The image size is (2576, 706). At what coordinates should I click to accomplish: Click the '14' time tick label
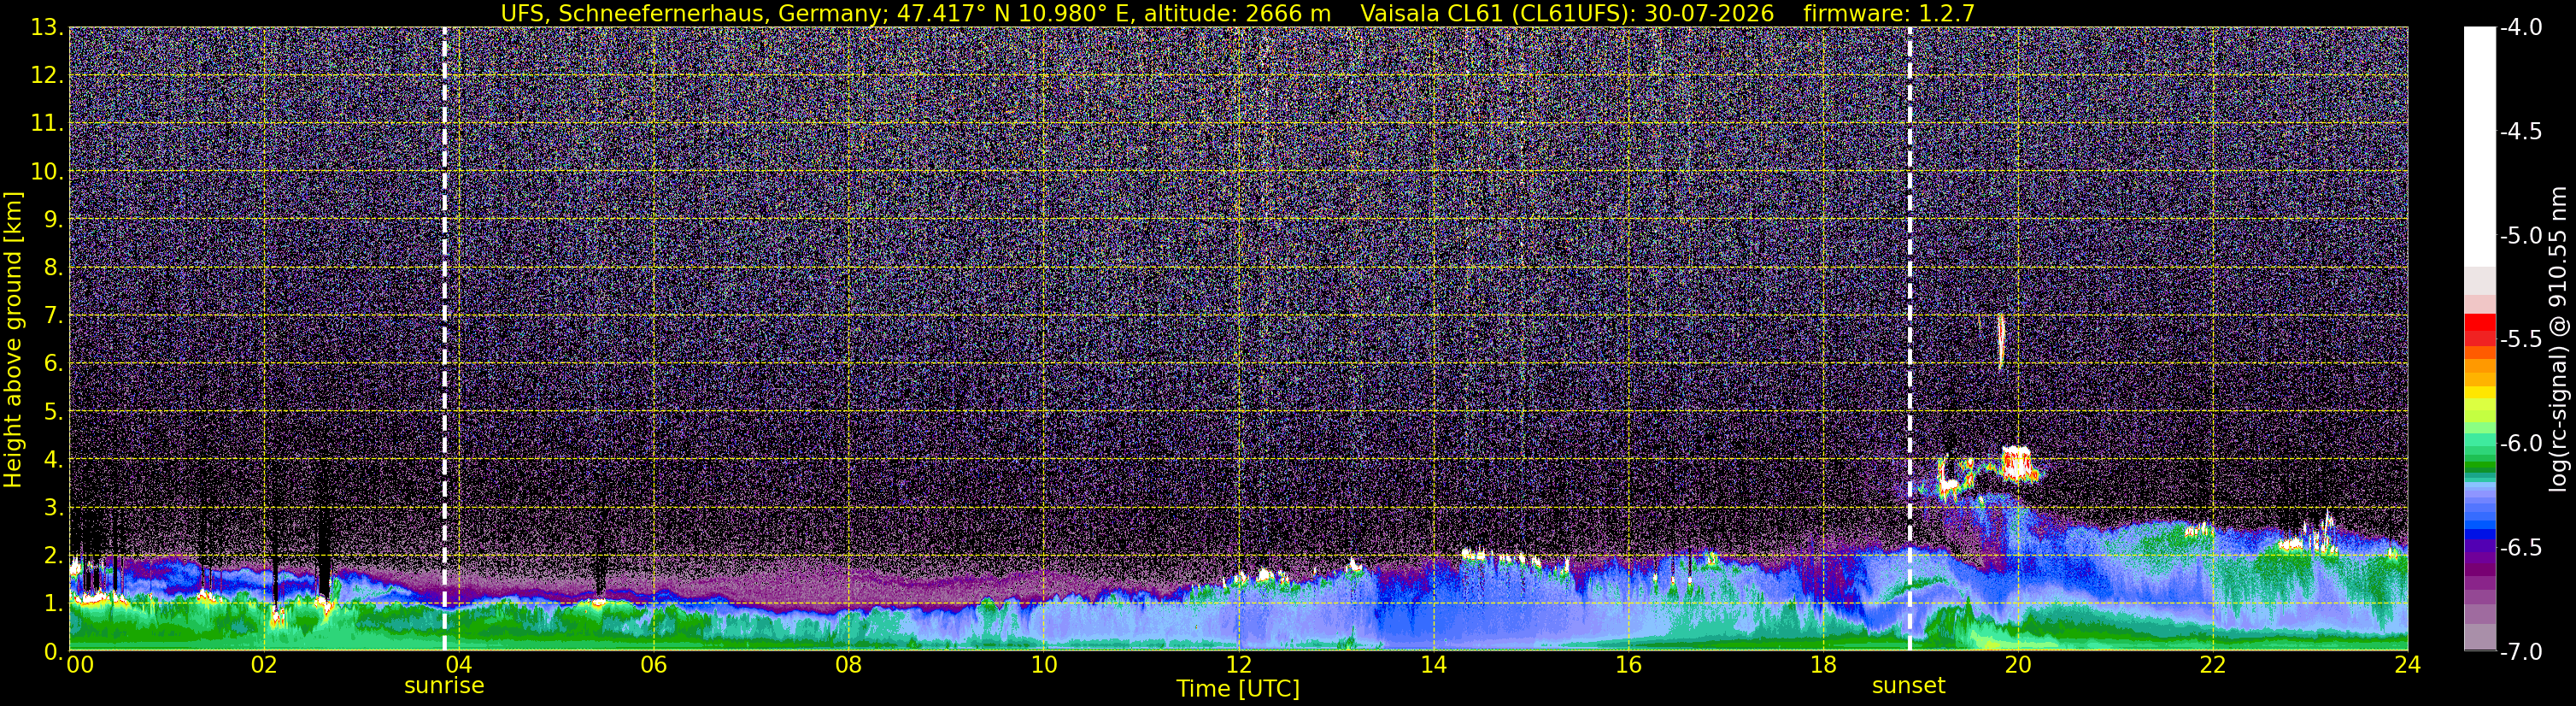pyautogui.click(x=1433, y=665)
